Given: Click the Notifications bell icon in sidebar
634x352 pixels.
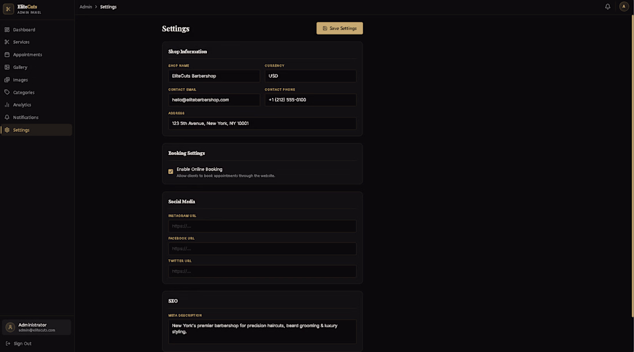Looking at the screenshot, I should coord(7,117).
